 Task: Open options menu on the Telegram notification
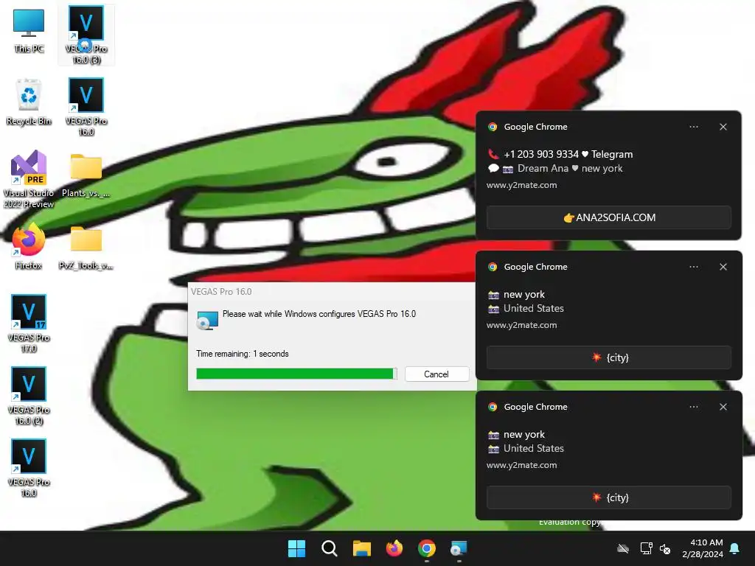693,127
